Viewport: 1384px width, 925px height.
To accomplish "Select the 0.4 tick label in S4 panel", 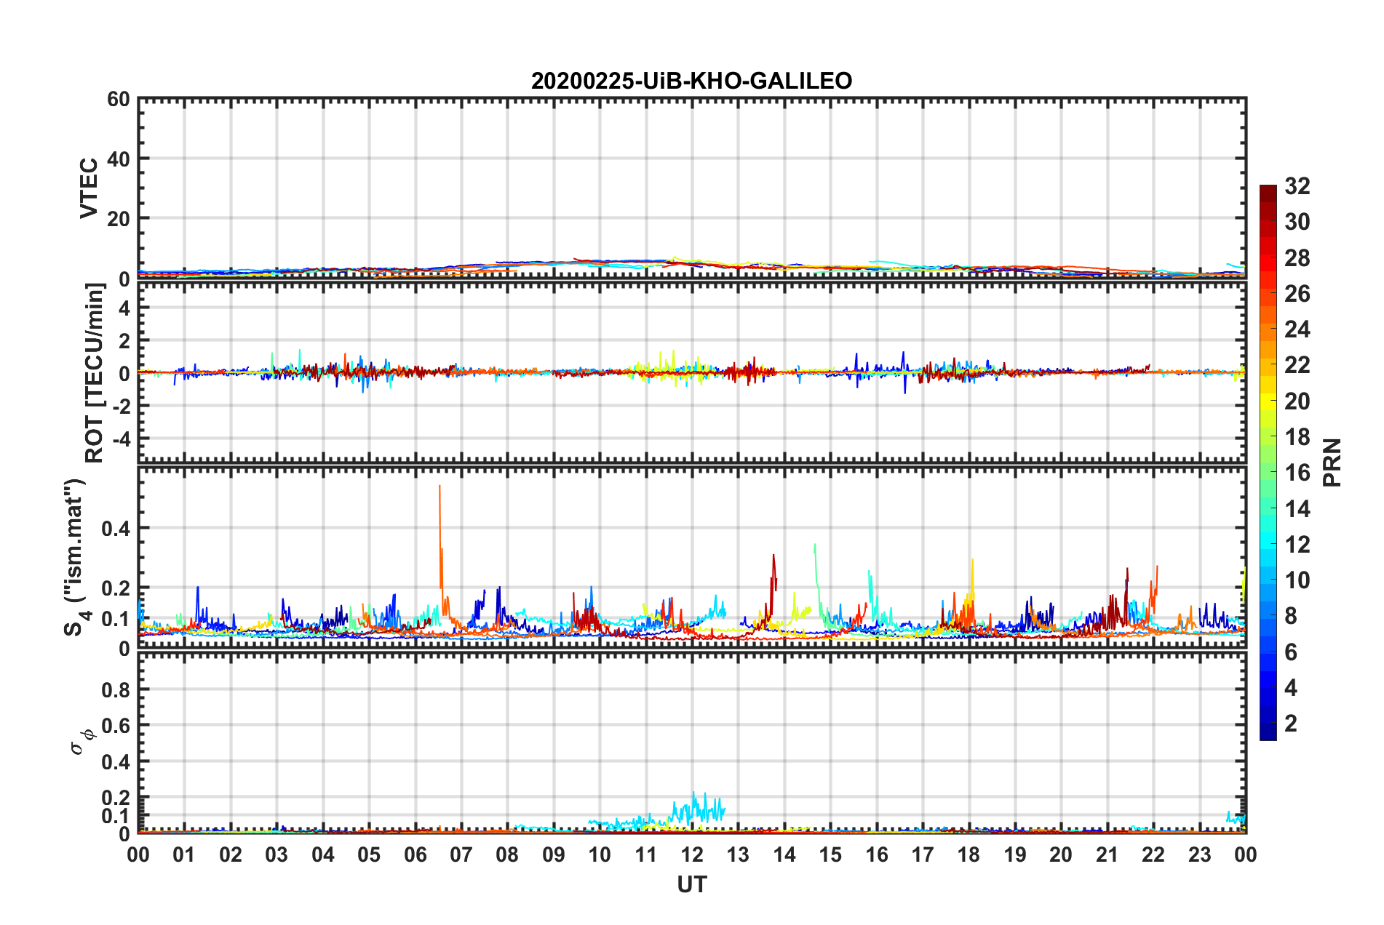I will (116, 528).
